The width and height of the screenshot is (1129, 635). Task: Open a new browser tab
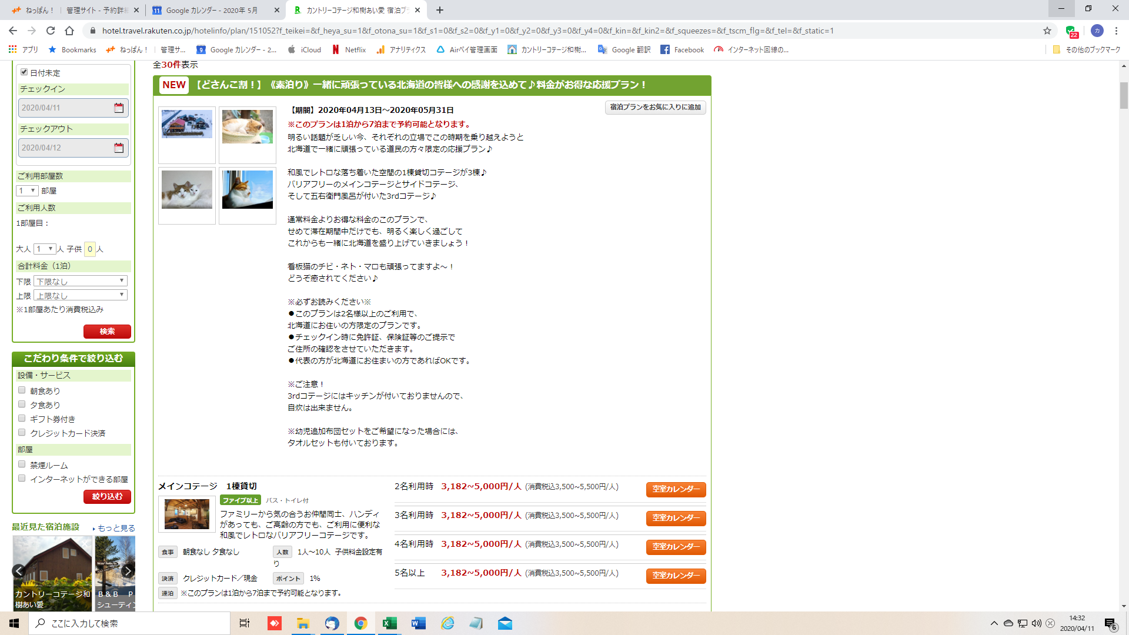[x=440, y=10]
